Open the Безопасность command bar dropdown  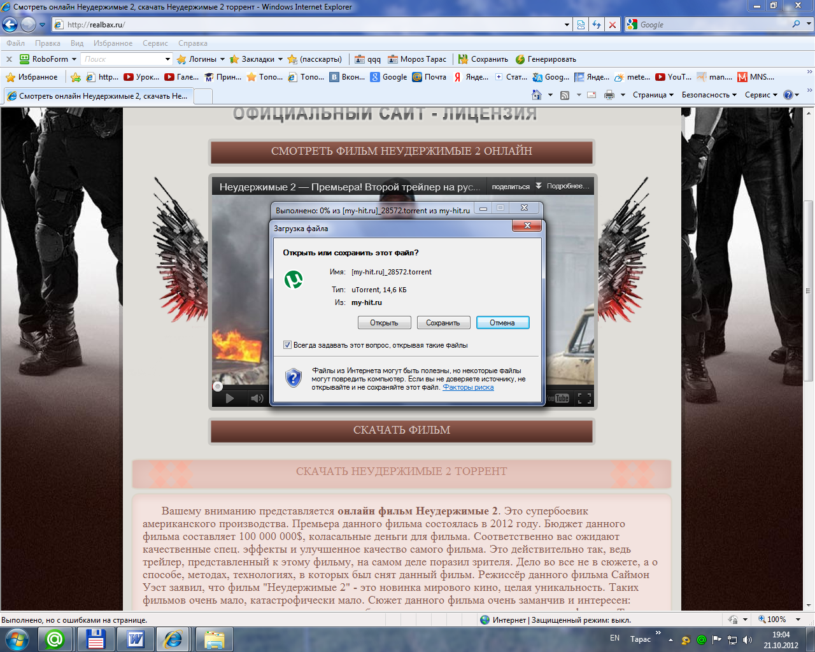point(709,95)
